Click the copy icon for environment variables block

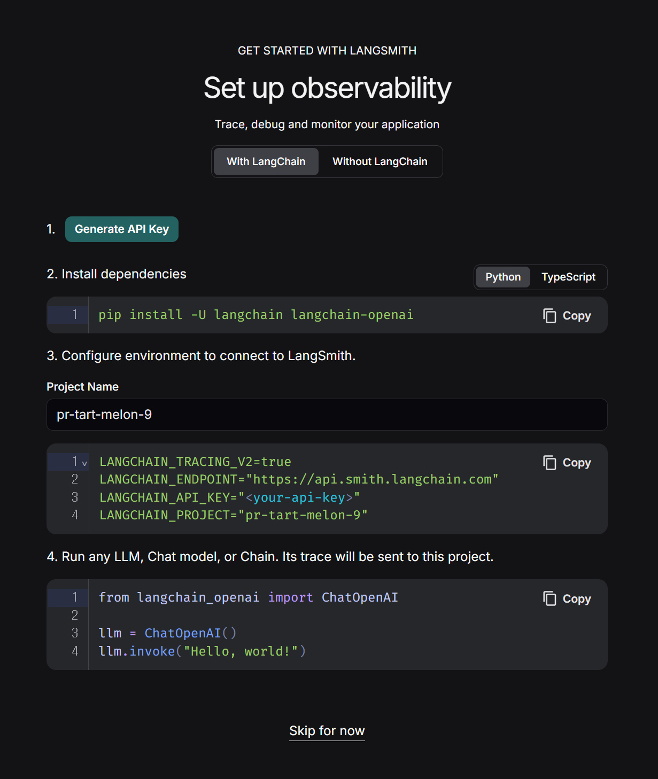(549, 463)
